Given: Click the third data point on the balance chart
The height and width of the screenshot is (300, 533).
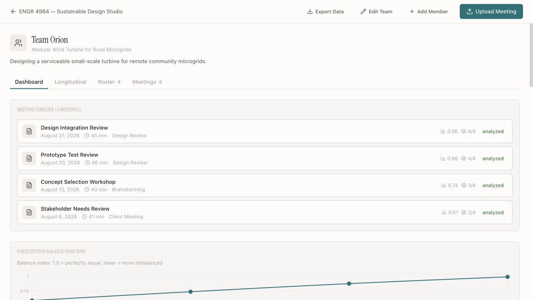Looking at the screenshot, I should 349,283.
